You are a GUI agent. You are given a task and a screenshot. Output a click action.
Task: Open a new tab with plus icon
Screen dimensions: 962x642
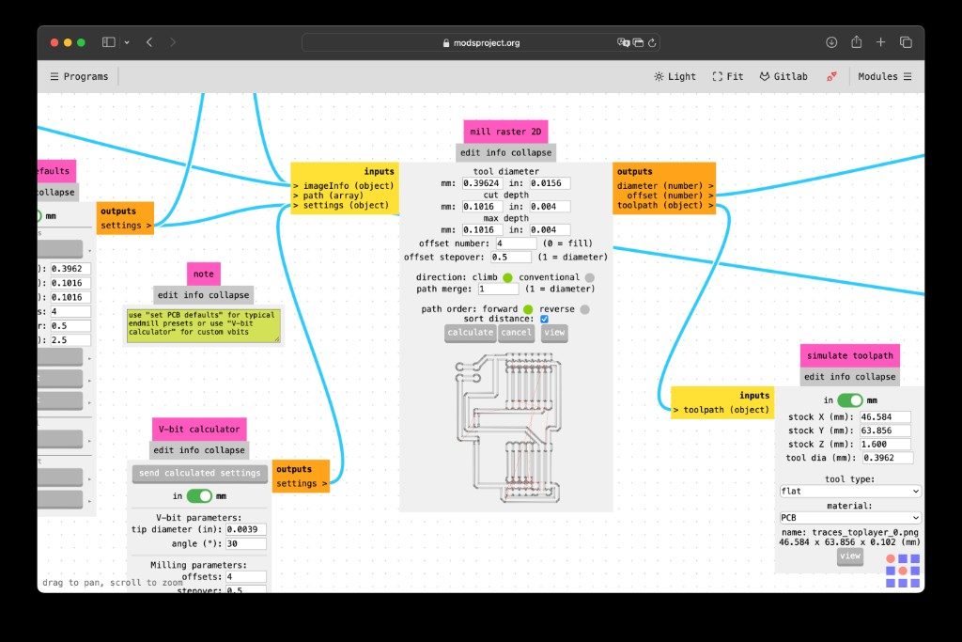880,42
